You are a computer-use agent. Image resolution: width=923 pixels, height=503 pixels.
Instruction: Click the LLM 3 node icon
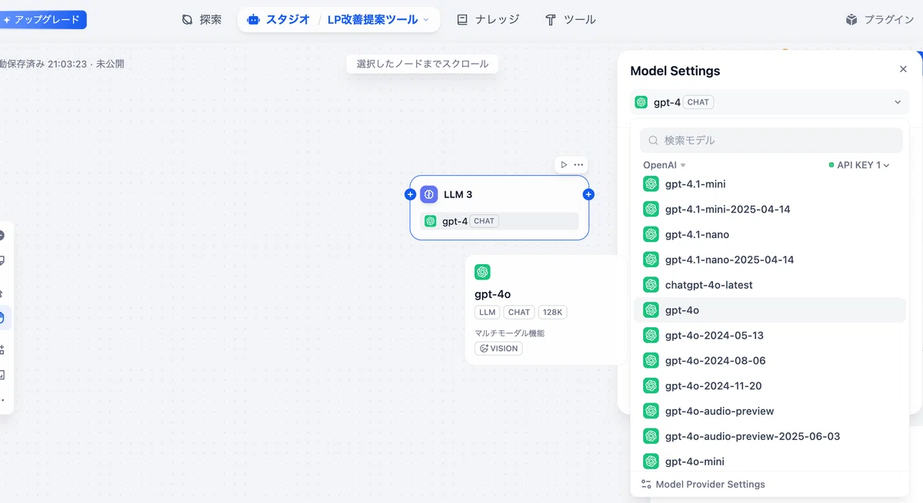click(x=429, y=194)
